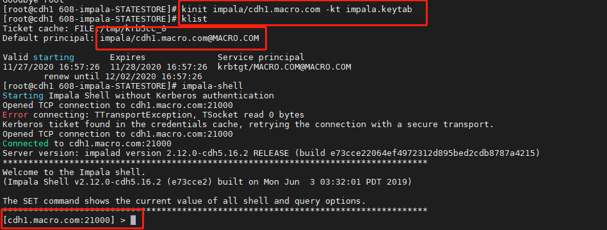Viewport: 607px width, 230px height.
Task: Click the valid start time 11/27/2020 16:57:26
Action: 51,67
